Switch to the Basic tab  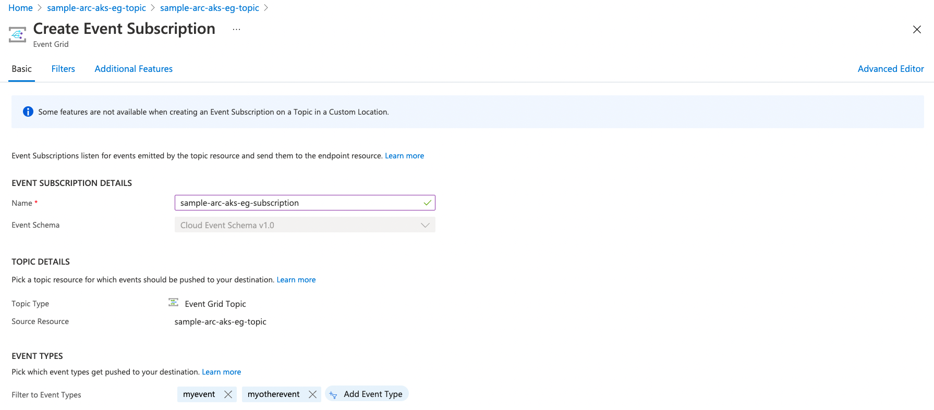[x=21, y=69]
